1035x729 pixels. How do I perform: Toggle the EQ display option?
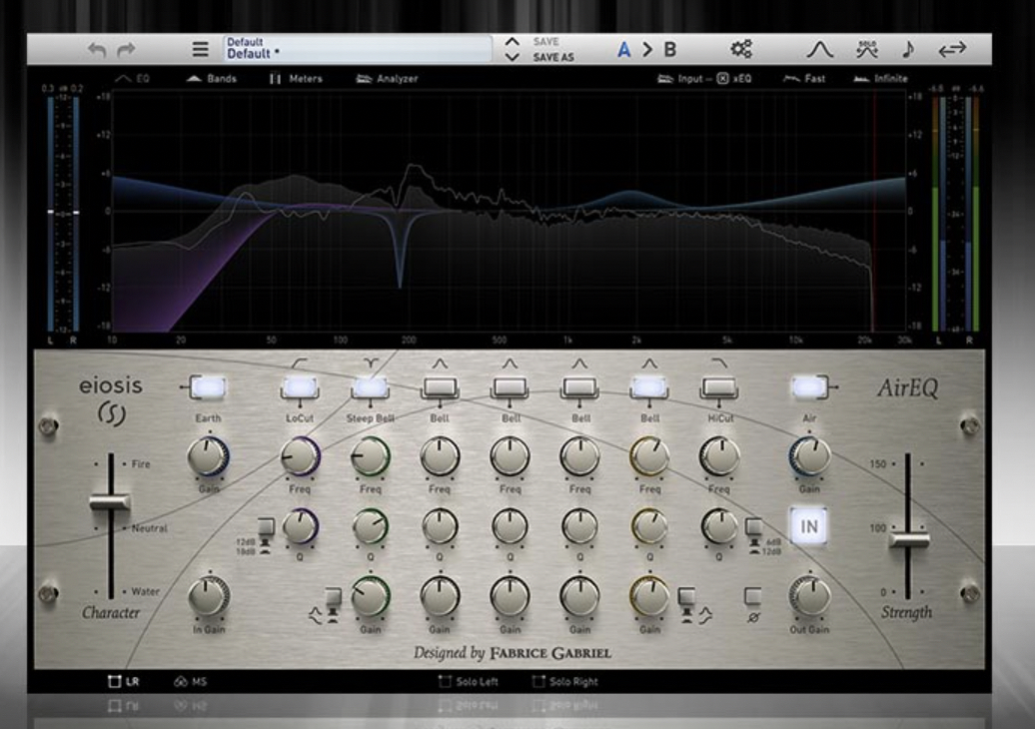[x=133, y=79]
